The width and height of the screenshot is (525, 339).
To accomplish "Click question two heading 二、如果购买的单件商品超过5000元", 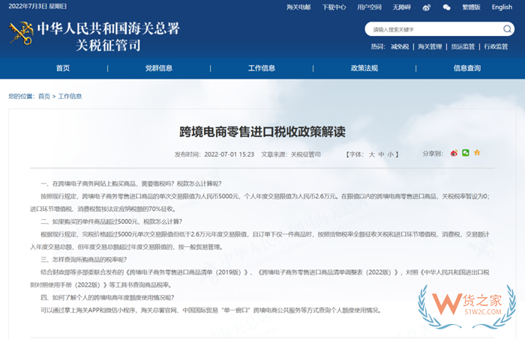I will (x=112, y=222).
